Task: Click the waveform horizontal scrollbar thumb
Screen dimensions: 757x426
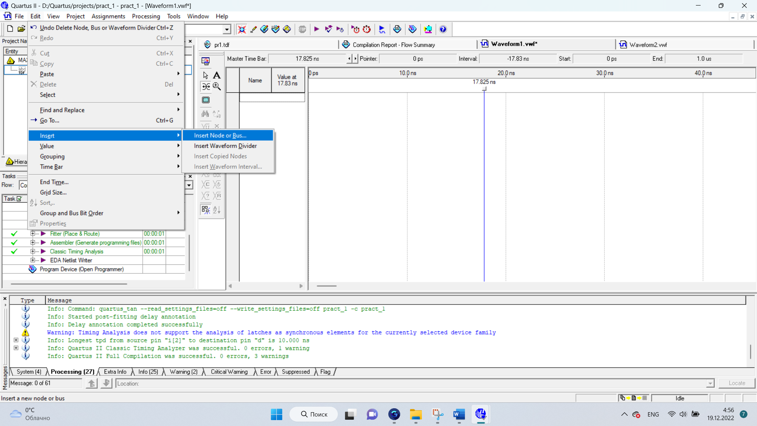Action: pos(326,286)
